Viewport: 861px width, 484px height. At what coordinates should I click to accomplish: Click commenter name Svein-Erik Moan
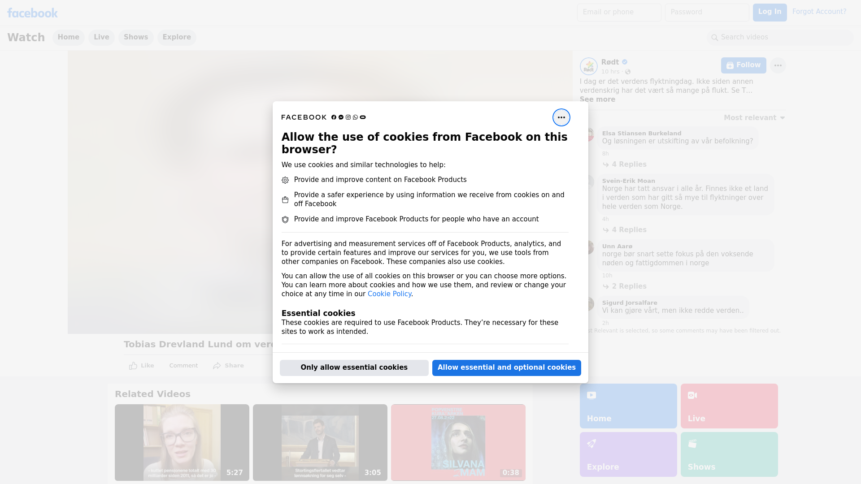click(x=629, y=181)
